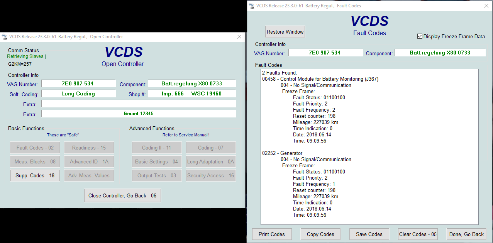Click Soft. Coding field showing Long Coding

pyautogui.click(x=78, y=93)
